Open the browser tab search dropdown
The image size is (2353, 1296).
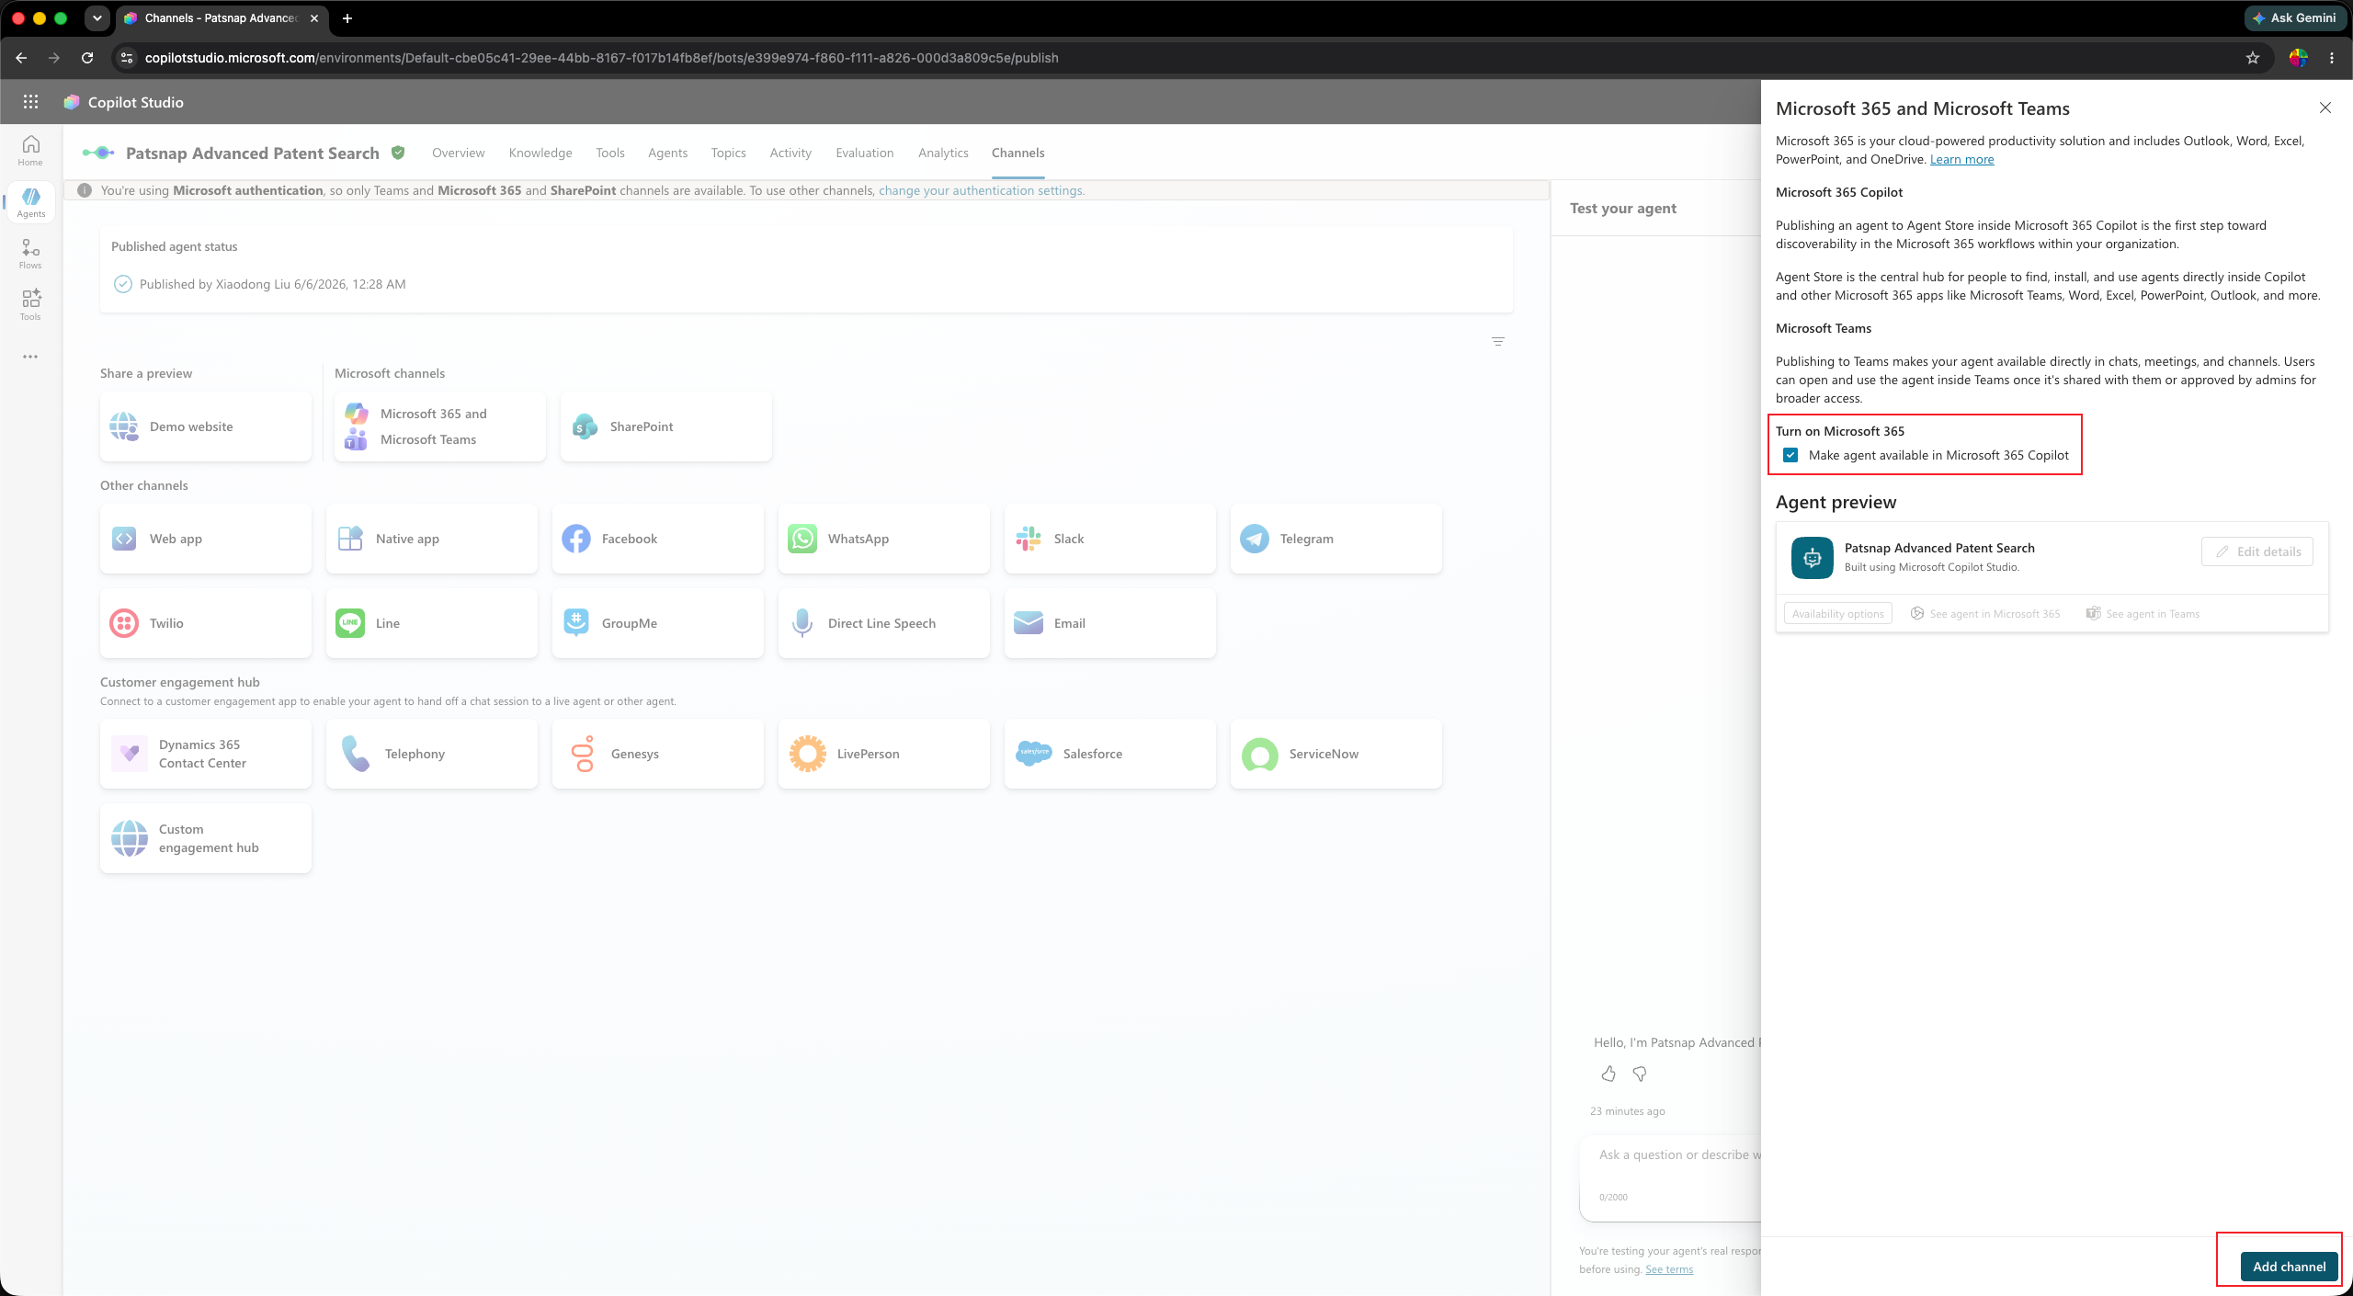click(x=97, y=18)
